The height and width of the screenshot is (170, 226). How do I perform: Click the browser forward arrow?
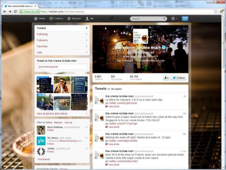point(10,12)
